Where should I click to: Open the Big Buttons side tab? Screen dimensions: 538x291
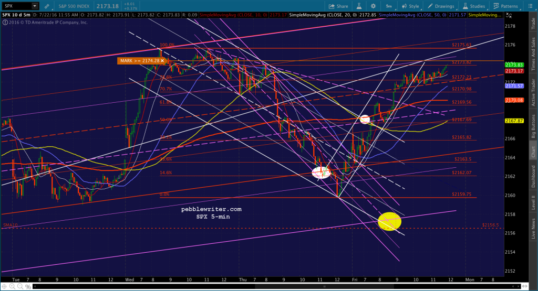(x=533, y=126)
